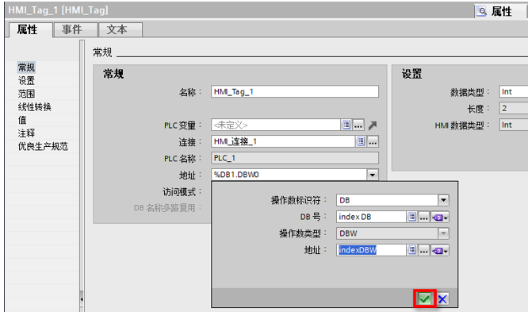Collapse navigation pane with small arrow handle

[x=82, y=299]
